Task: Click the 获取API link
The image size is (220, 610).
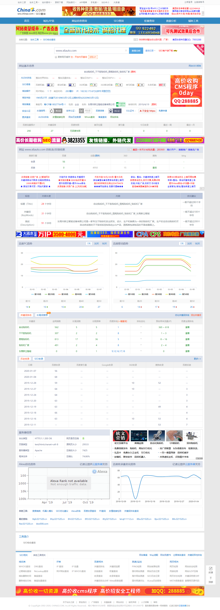Action: [93, 57]
